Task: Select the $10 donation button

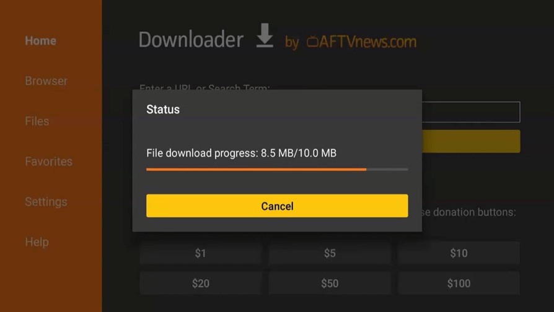Action: point(459,253)
